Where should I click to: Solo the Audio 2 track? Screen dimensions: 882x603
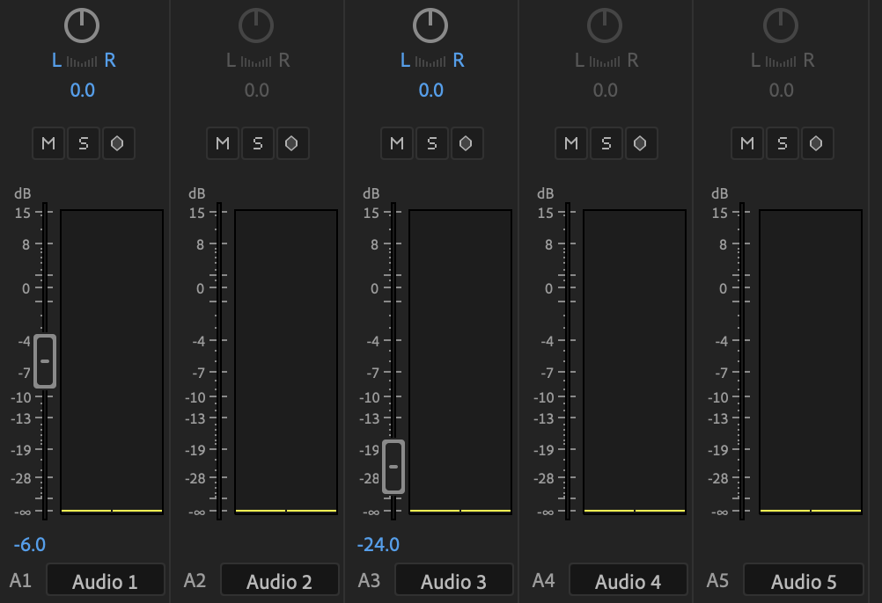click(257, 142)
